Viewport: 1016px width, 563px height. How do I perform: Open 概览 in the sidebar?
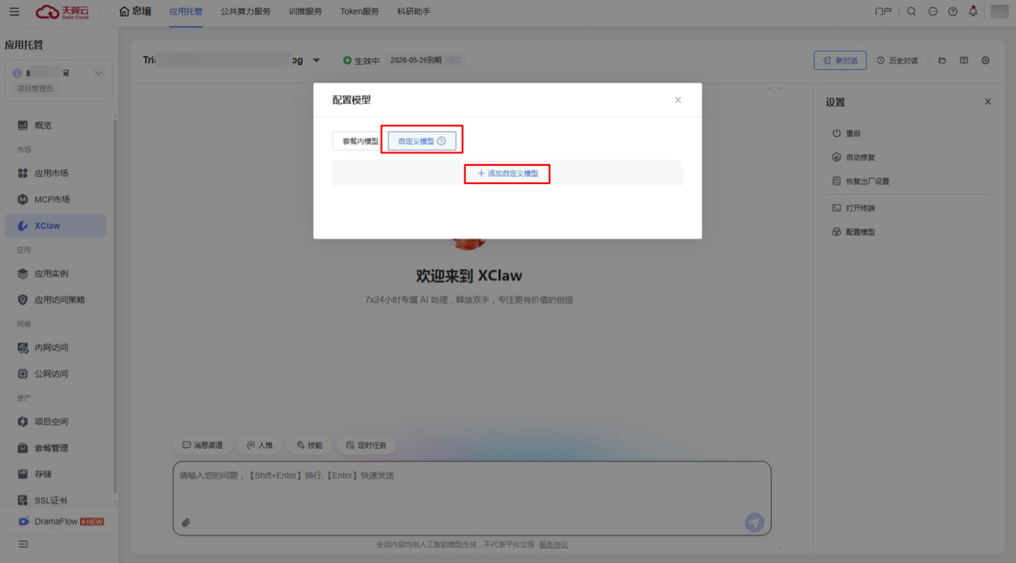click(x=56, y=125)
